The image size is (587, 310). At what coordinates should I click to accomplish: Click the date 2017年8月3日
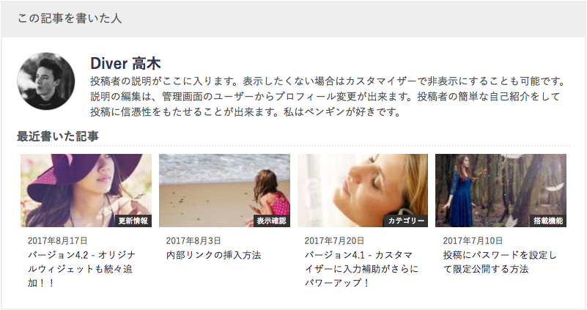tap(193, 240)
